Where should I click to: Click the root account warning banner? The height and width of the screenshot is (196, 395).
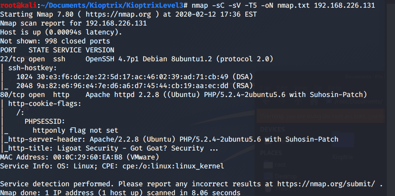[321, 116]
